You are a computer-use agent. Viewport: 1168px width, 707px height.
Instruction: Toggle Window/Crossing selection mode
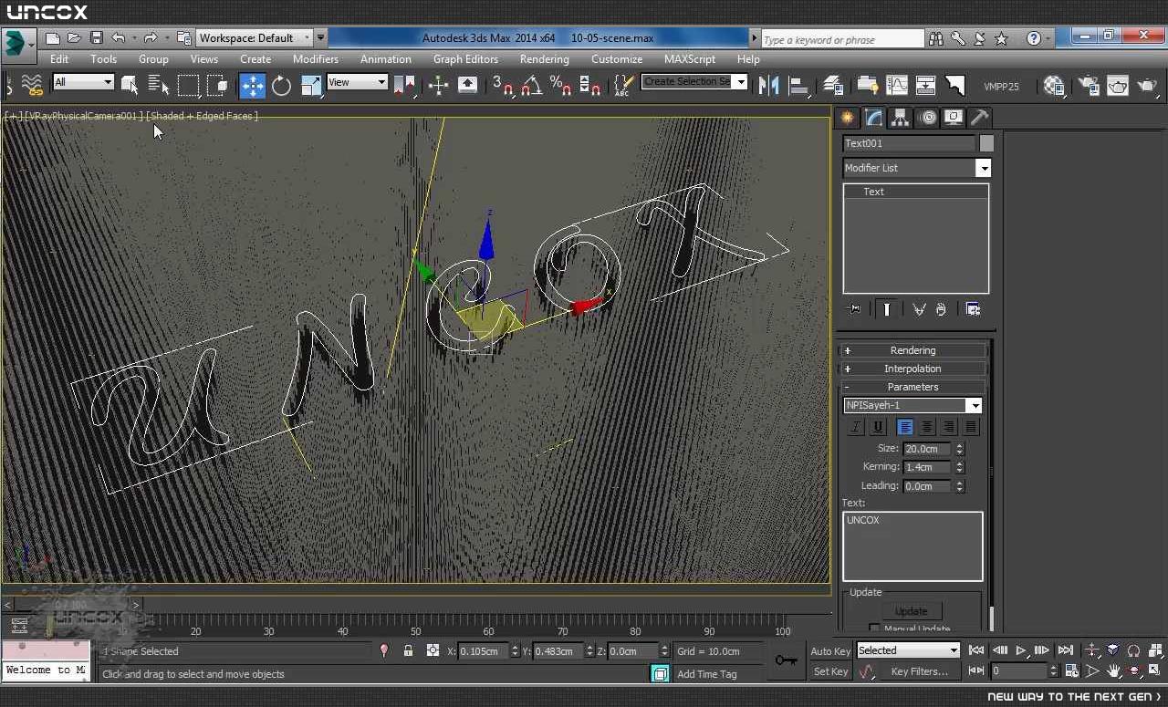pyautogui.click(x=217, y=86)
